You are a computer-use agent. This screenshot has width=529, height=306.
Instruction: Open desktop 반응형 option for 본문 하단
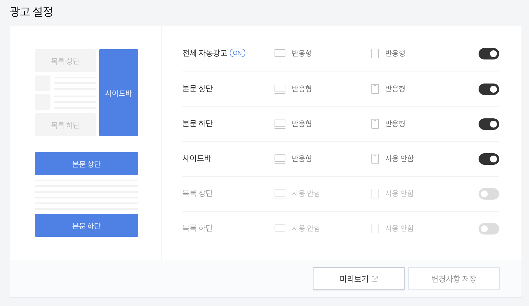tap(302, 124)
